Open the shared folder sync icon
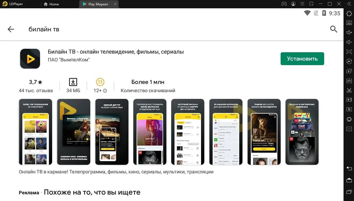 [349, 109]
